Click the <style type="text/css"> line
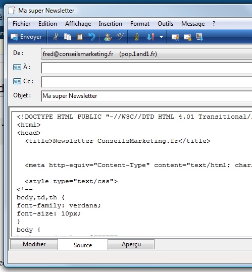 (71, 181)
